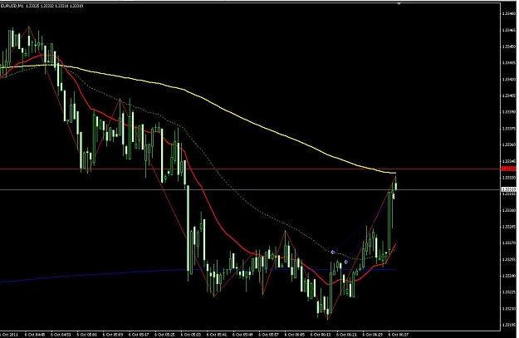Select the upper blue diamond marker
This screenshot has width=519, height=338.
pyautogui.click(x=333, y=252)
